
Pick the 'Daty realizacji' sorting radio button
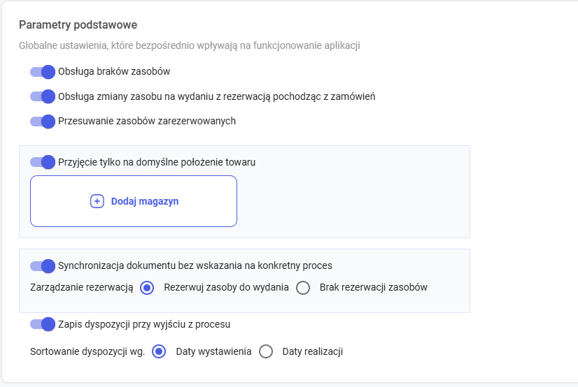266,352
